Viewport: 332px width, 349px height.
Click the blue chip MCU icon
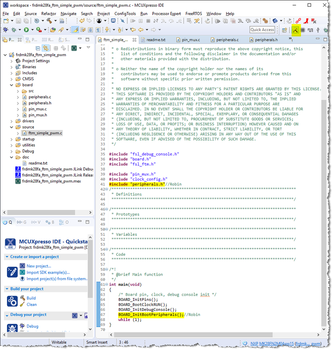[x=275, y=21]
